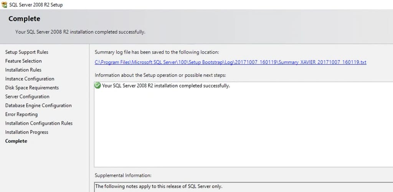Select Installation Configuration Rules step

pyautogui.click(x=39, y=123)
